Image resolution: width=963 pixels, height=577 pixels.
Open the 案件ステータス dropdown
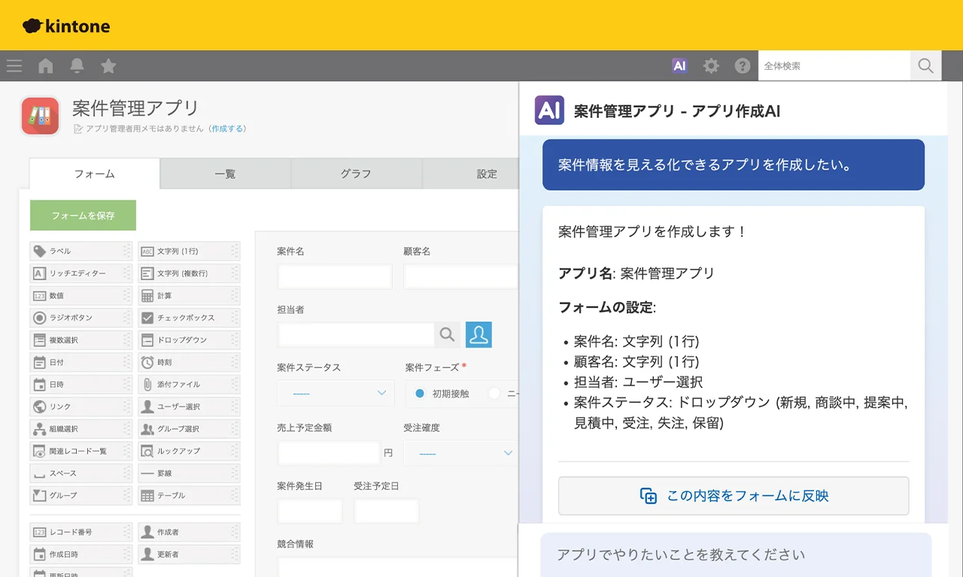click(336, 393)
